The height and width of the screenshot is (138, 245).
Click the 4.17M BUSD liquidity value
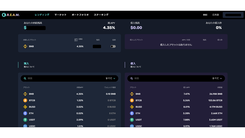coord(216,107)
